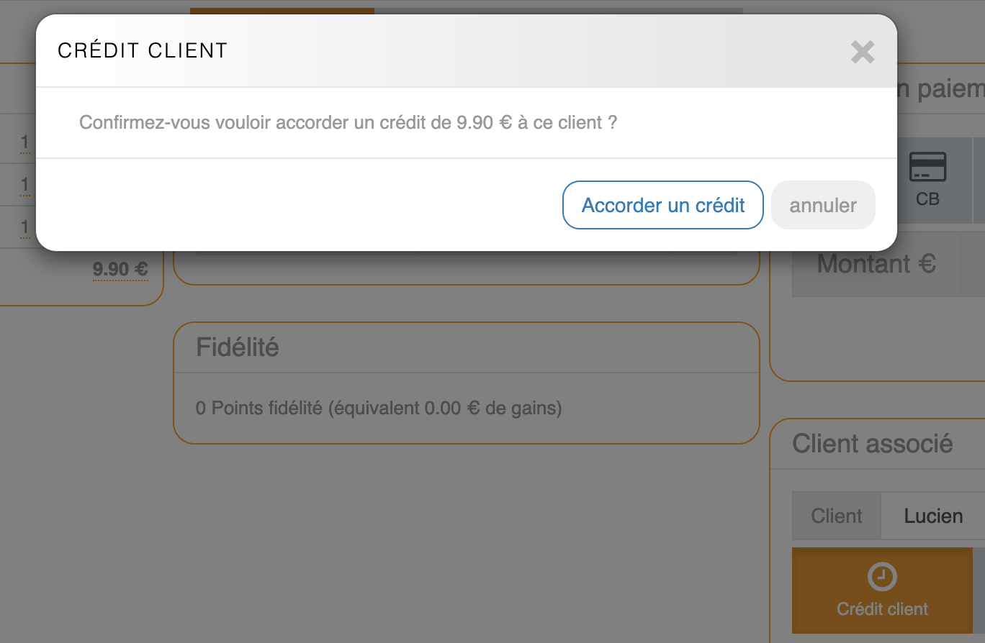Click the CRÉDIT CLIENT dialog title

pyautogui.click(x=143, y=50)
